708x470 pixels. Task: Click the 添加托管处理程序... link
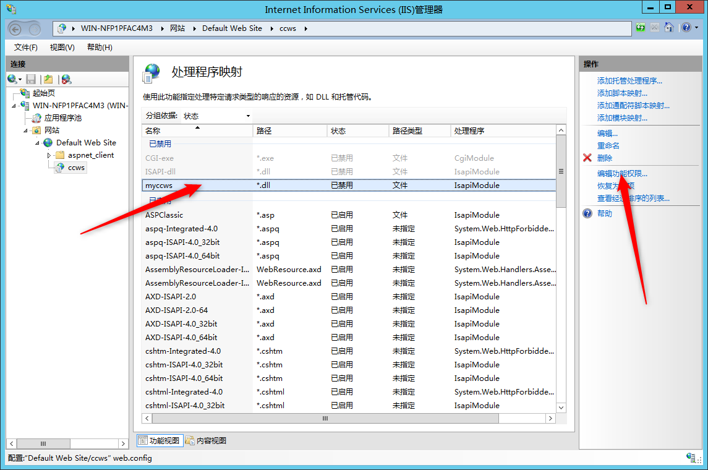click(629, 81)
